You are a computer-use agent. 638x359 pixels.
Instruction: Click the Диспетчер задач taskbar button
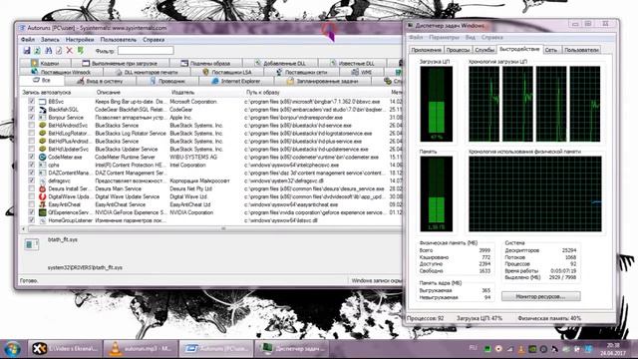(x=292, y=349)
